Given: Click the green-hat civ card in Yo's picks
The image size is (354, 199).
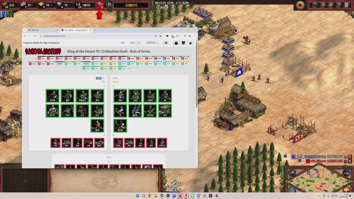Looking at the screenshot, I should point(67,96).
